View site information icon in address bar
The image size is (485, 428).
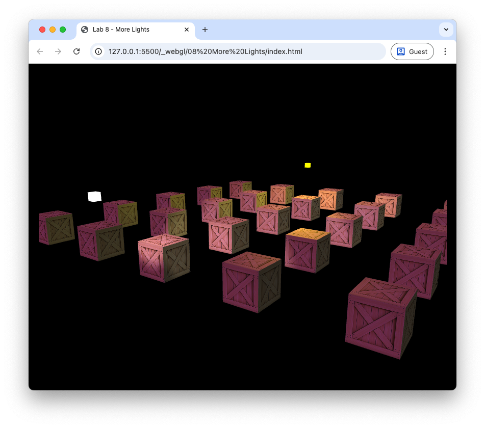[x=99, y=51]
